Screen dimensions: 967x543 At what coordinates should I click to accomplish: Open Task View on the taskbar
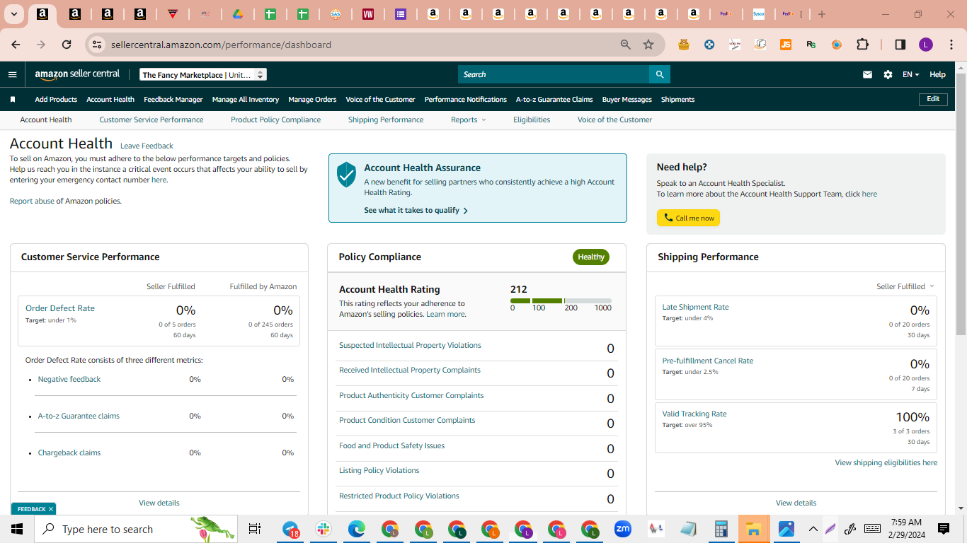coord(255,529)
